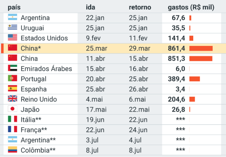Click the orange spending bar for Portugal
The width and height of the screenshot is (226, 157).
pyautogui.click(x=194, y=79)
